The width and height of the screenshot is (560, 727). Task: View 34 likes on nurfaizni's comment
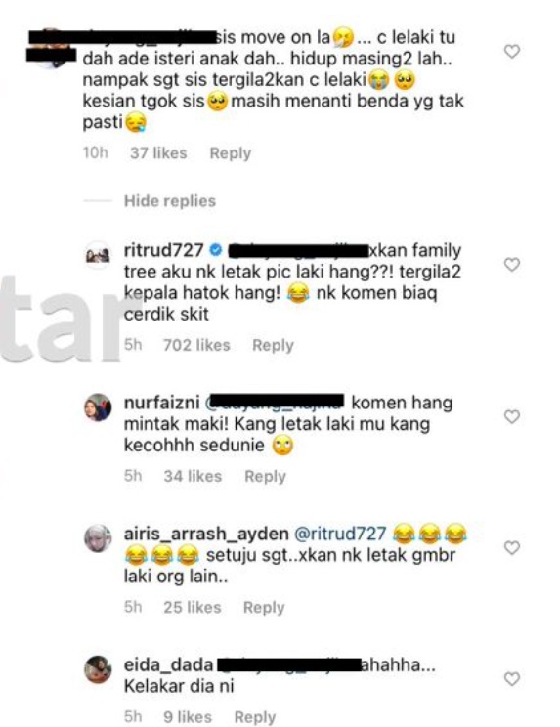click(x=193, y=477)
